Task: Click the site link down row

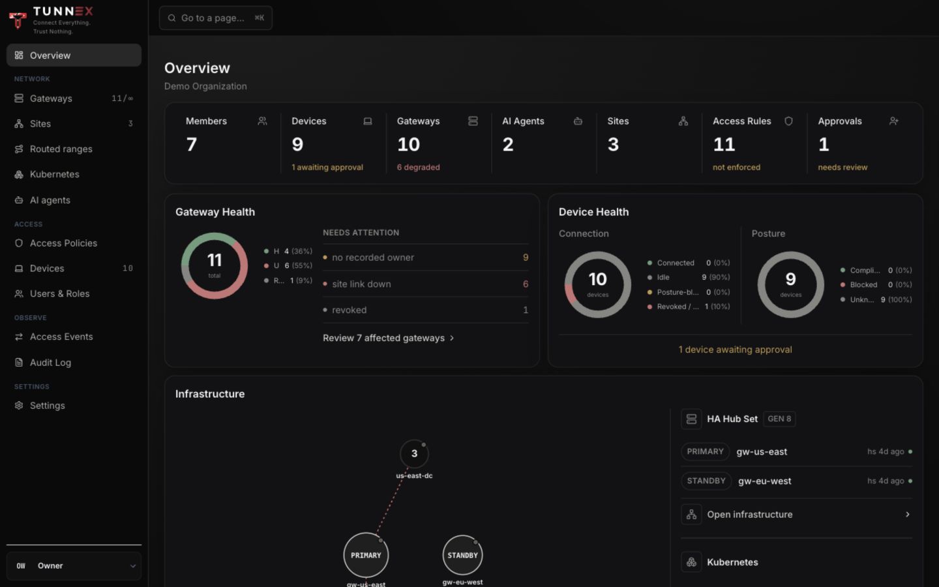Action: point(426,284)
